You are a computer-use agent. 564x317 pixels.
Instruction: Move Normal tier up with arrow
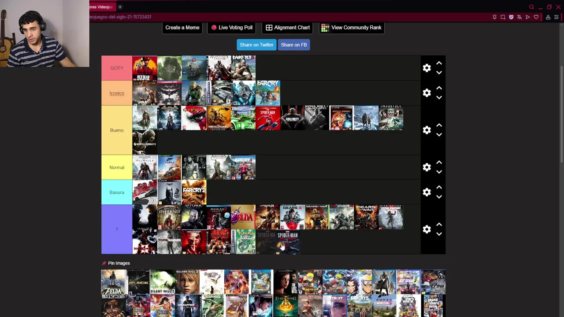pyautogui.click(x=439, y=162)
